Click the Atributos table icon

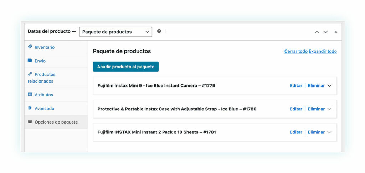click(30, 94)
